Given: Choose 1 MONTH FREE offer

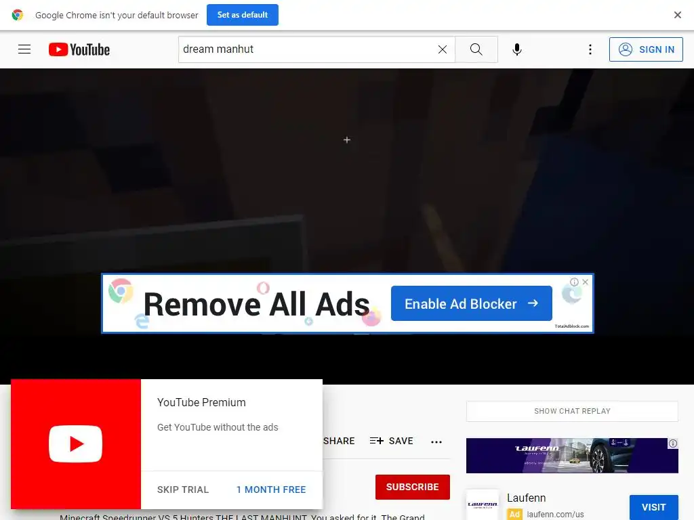Looking at the screenshot, I should 271,490.
